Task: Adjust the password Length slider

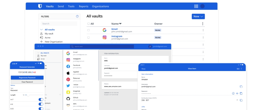Action: 28,95
